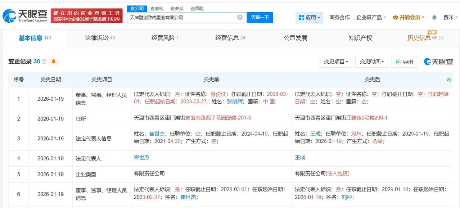The height and width of the screenshot is (208, 460).
Task: Clear search text via the × icon
Action: click(239, 17)
